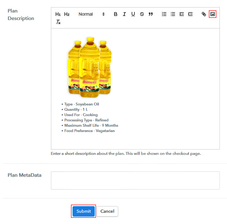The height and width of the screenshot is (224, 227).
Task: Click 'Food Preference - Vegetarian' line
Action: pos(89,131)
